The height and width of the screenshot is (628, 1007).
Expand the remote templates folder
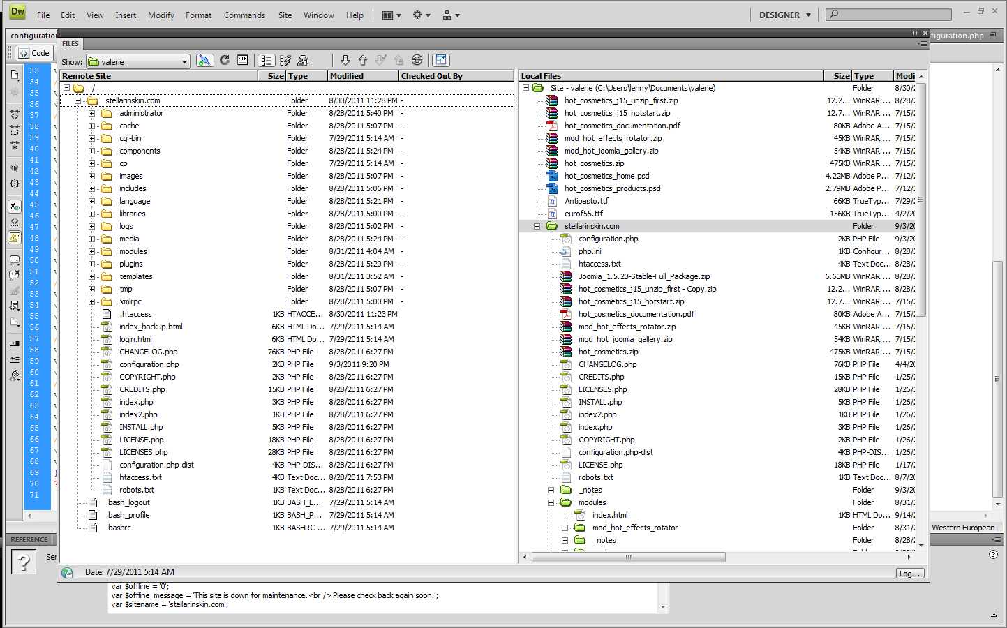click(x=91, y=276)
